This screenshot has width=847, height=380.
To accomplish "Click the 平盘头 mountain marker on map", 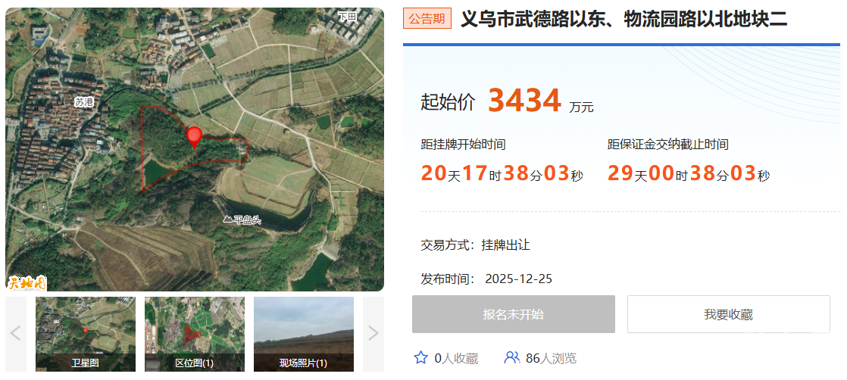I will (242, 220).
